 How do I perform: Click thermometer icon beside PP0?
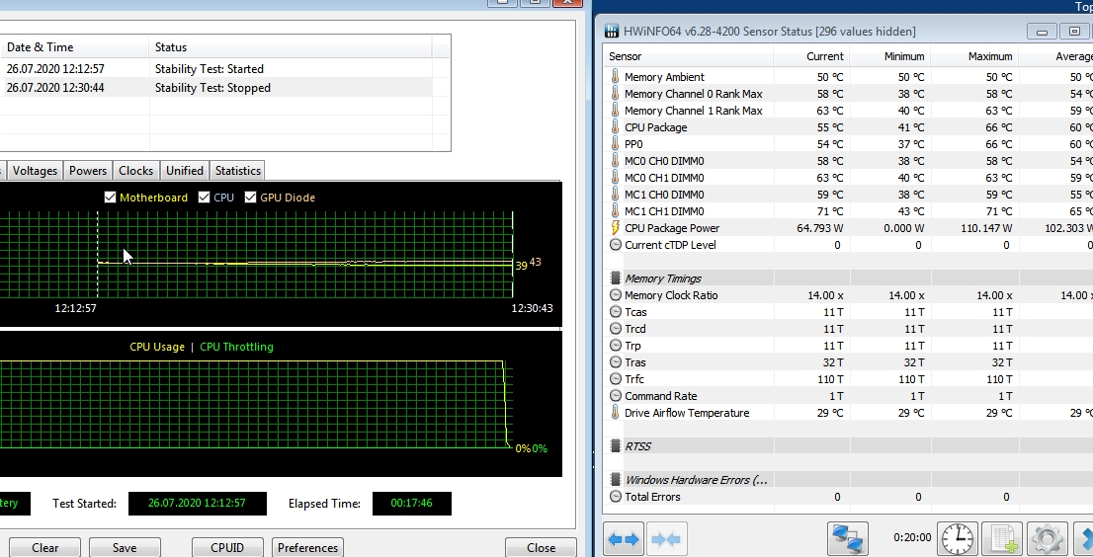point(615,143)
